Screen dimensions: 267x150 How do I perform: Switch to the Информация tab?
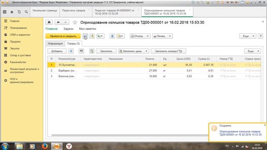coord(55,44)
